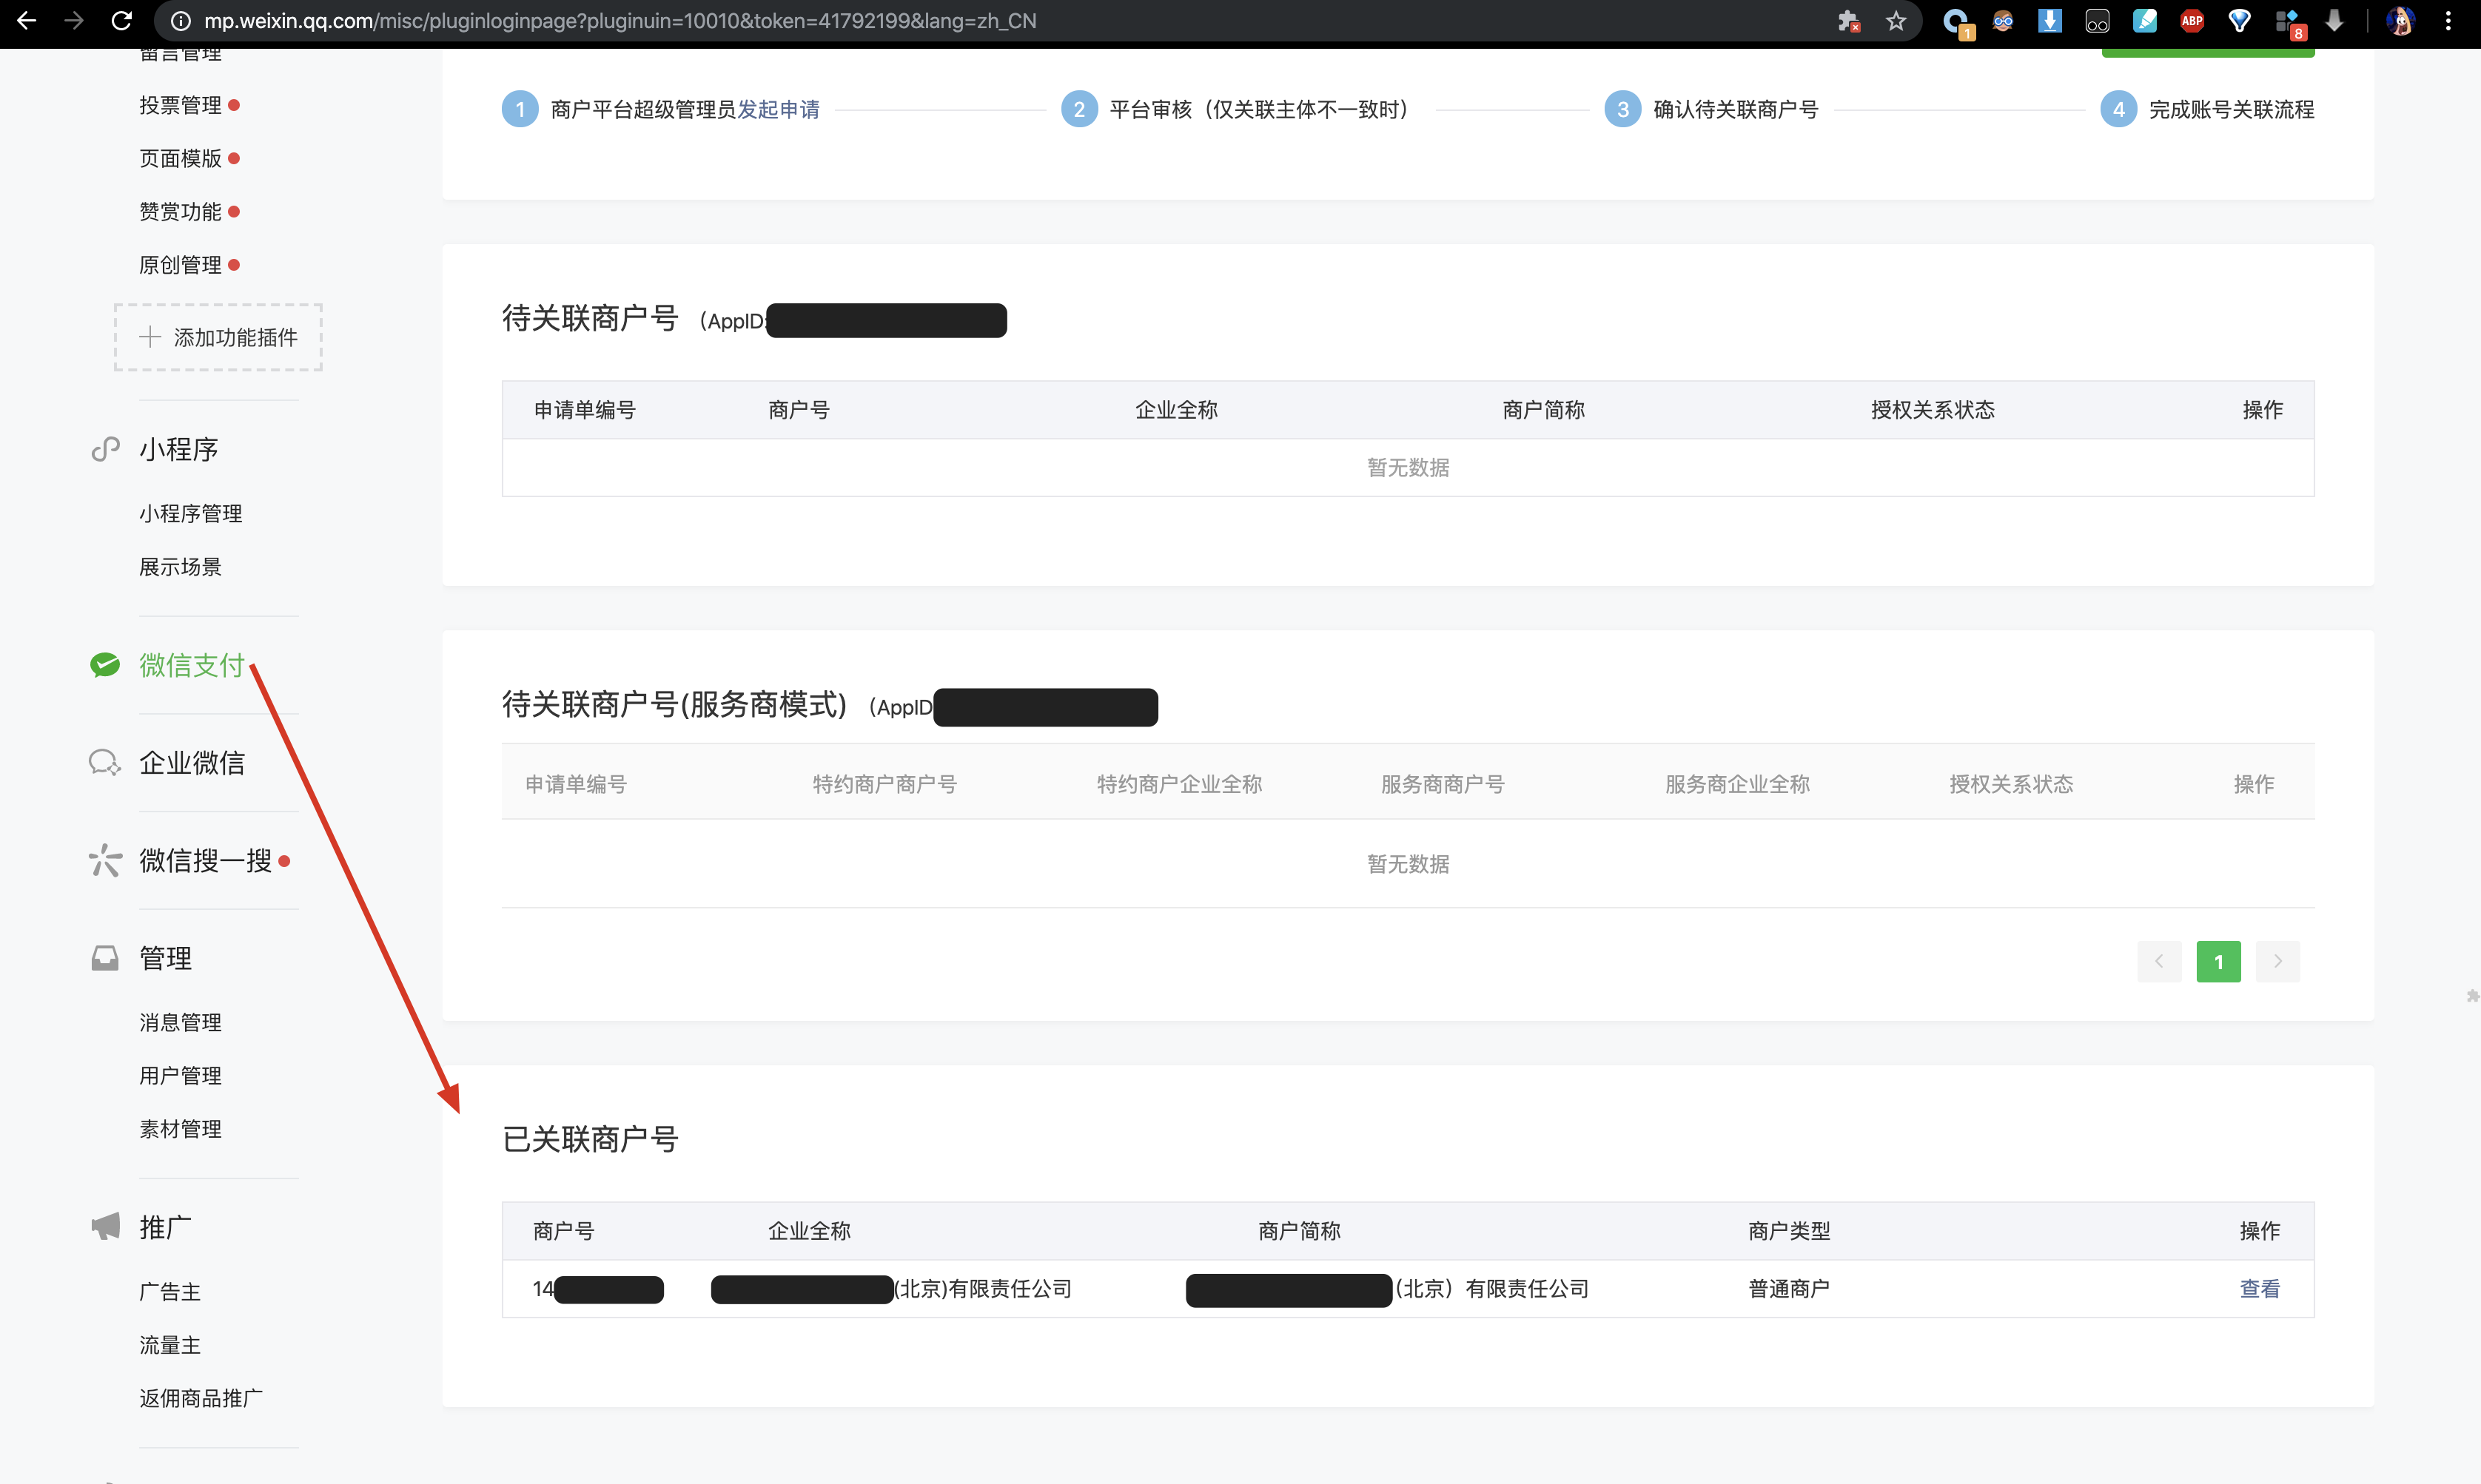This screenshot has height=1484, width=2481.
Task: Open 流量主 in sidebar
Action: coord(170,1345)
